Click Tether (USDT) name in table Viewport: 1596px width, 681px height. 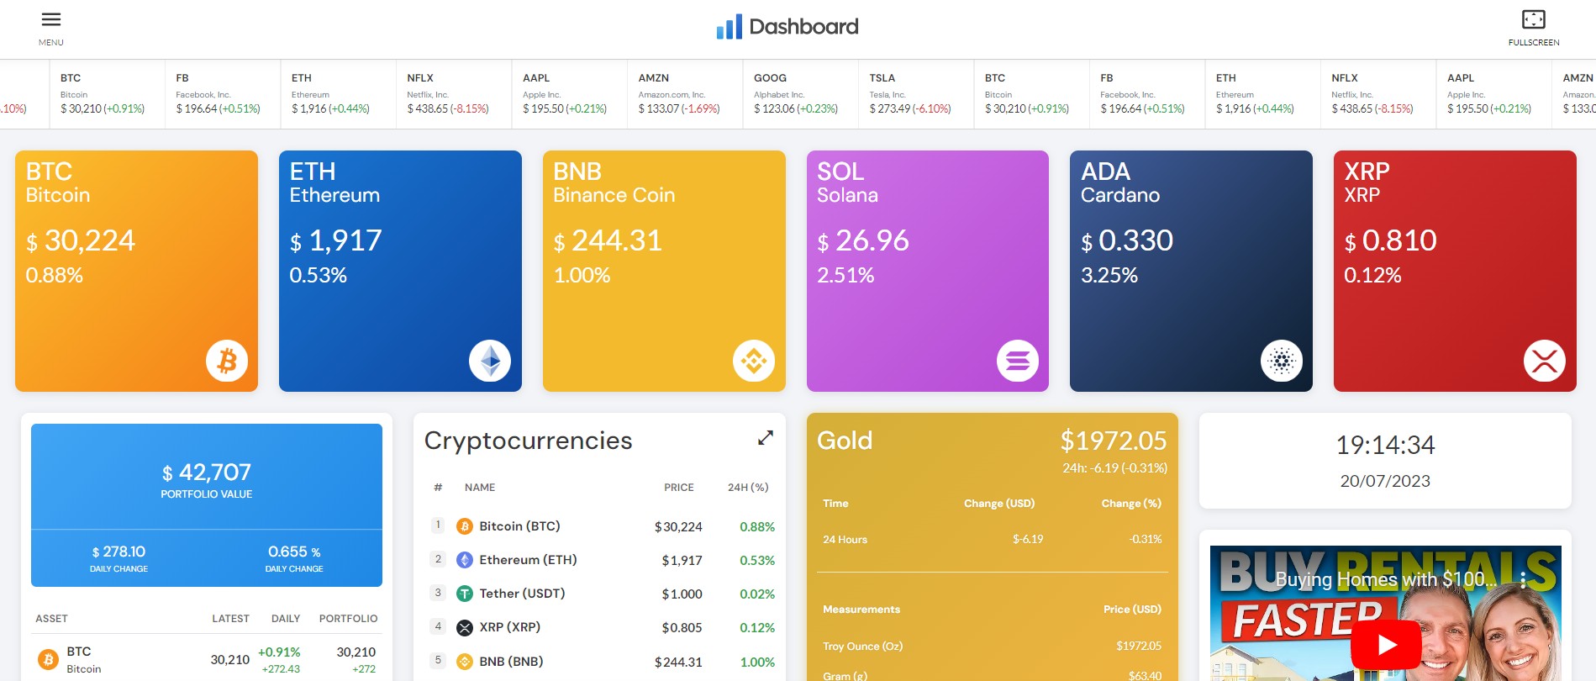click(522, 594)
